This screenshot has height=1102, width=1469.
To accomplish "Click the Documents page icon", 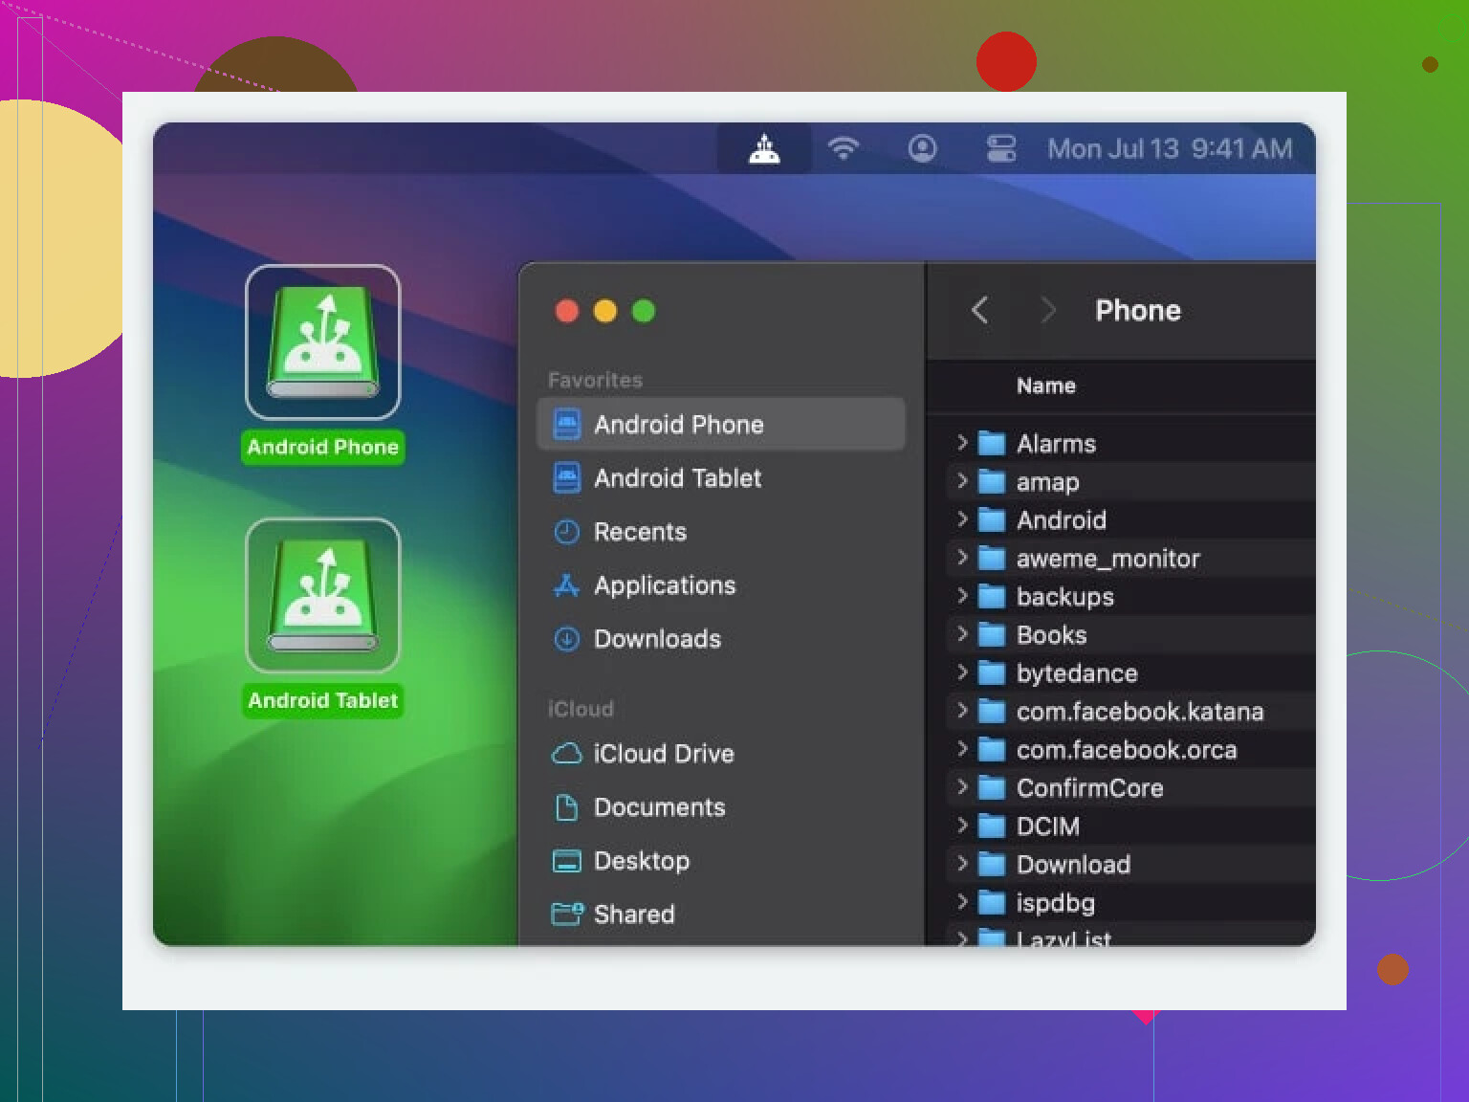I will tap(567, 807).
